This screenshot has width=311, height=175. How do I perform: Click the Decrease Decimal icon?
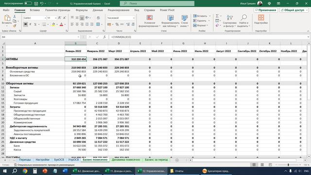pos(133,24)
